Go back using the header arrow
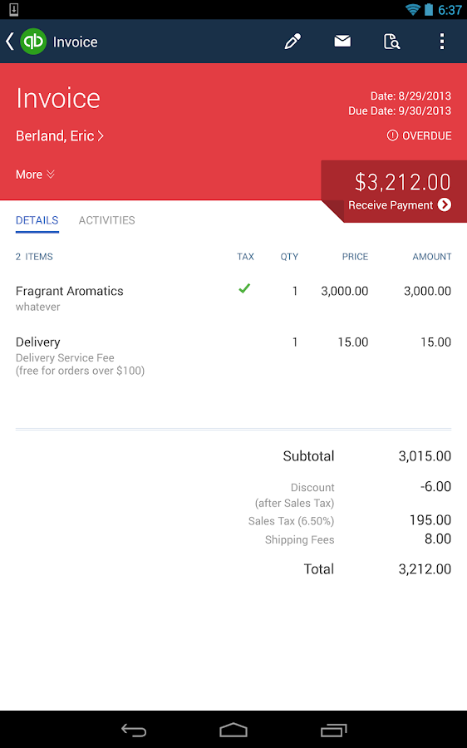Image resolution: width=467 pixels, height=748 pixels. coord(9,42)
